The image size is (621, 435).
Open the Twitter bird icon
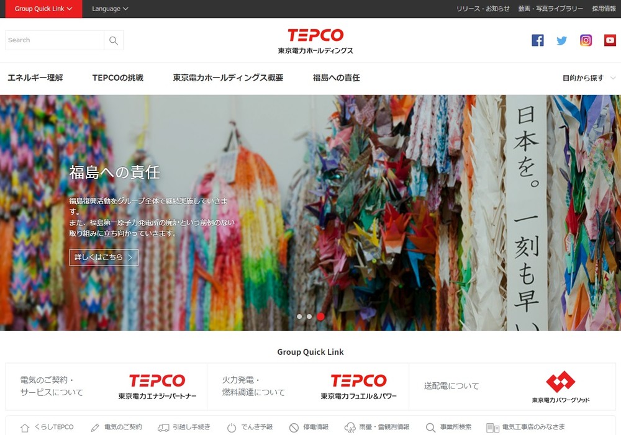click(x=561, y=40)
